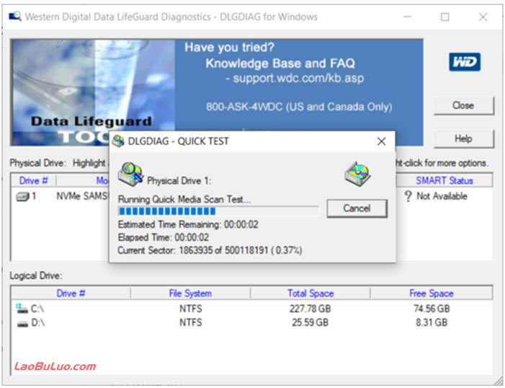Click the Quick Test dialog title icon
The width and height of the screenshot is (505, 388).
(x=118, y=141)
